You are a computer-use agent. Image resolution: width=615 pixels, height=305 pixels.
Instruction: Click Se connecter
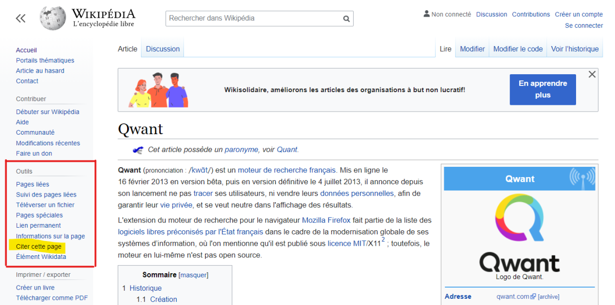584,26
